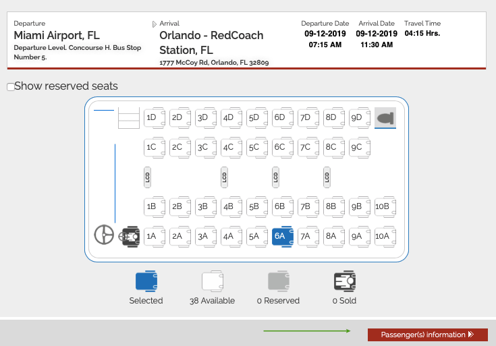Select seat 9B
This screenshot has width=496, height=346.
tap(359, 207)
